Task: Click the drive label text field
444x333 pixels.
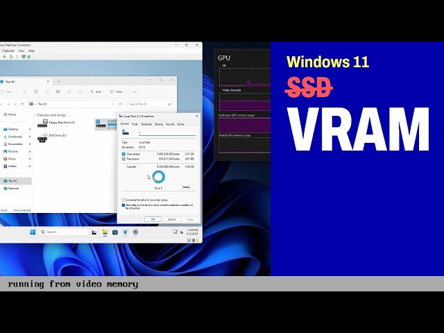Action: 166,133
